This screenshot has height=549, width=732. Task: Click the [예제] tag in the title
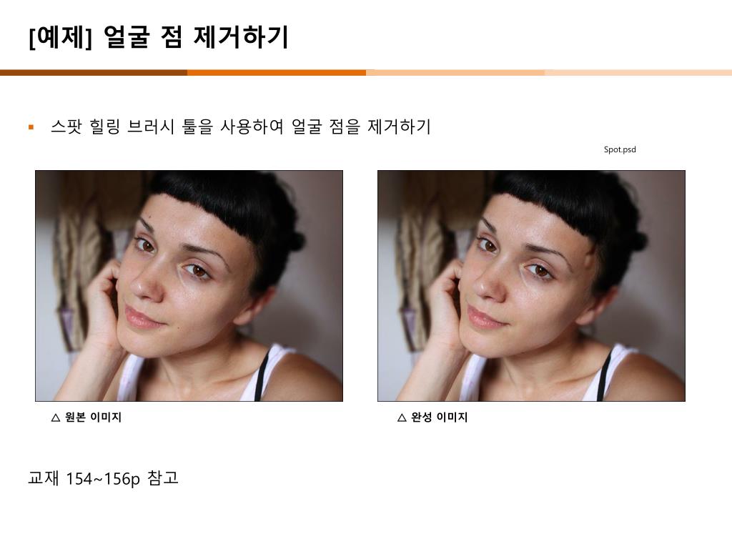[60, 37]
